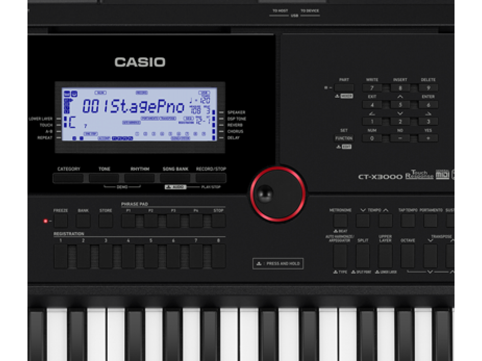The width and height of the screenshot is (482, 361).
Task: Push the OCTAVE button
Action: point(408,256)
